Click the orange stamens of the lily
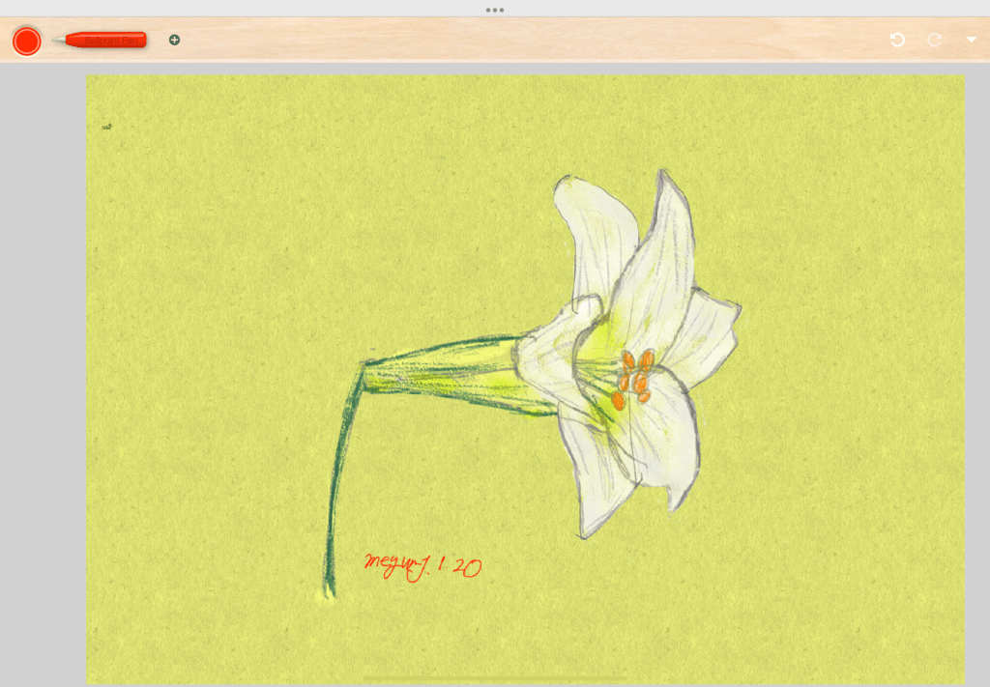Viewport: 990px width, 687px height. point(634,377)
